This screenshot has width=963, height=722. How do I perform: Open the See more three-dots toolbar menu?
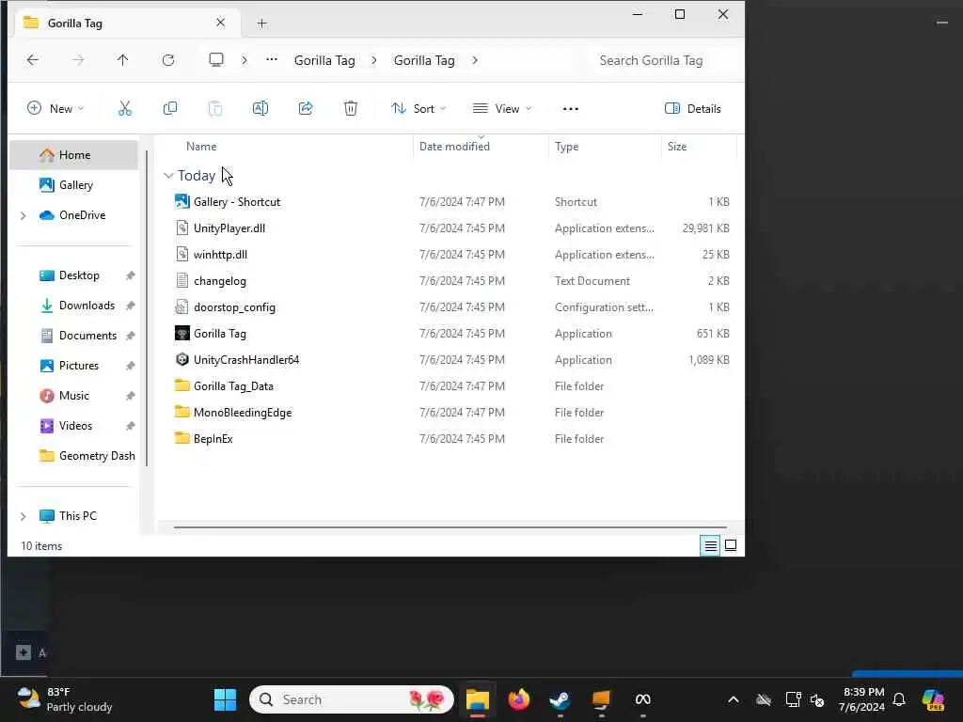(571, 109)
